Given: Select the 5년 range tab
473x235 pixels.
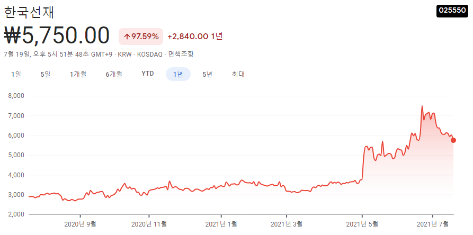Looking at the screenshot, I should (208, 74).
